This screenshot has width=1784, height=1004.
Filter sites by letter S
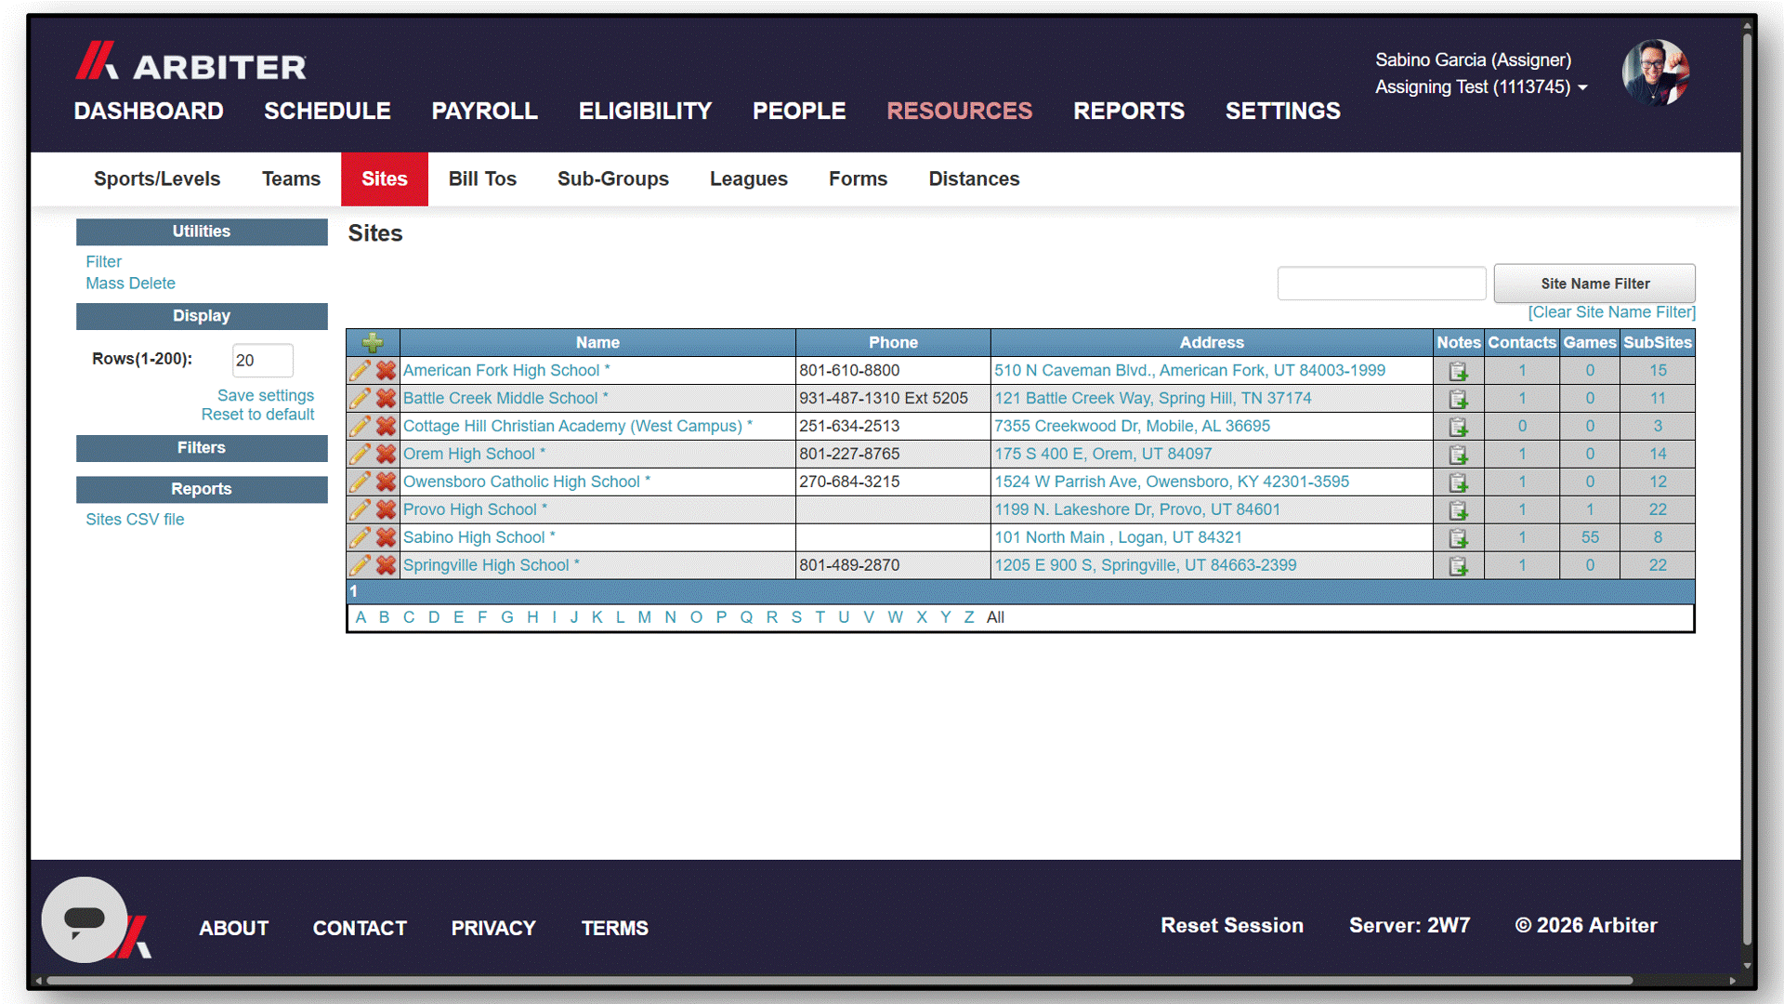coord(796,617)
